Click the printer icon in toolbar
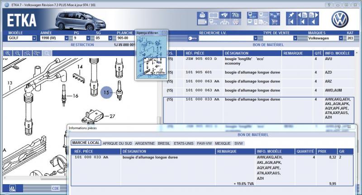362x195 pixels. (202, 15)
